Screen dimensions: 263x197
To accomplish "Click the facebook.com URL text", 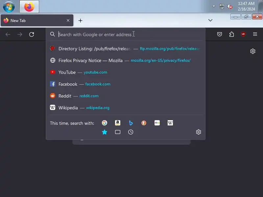I will coord(98,84).
